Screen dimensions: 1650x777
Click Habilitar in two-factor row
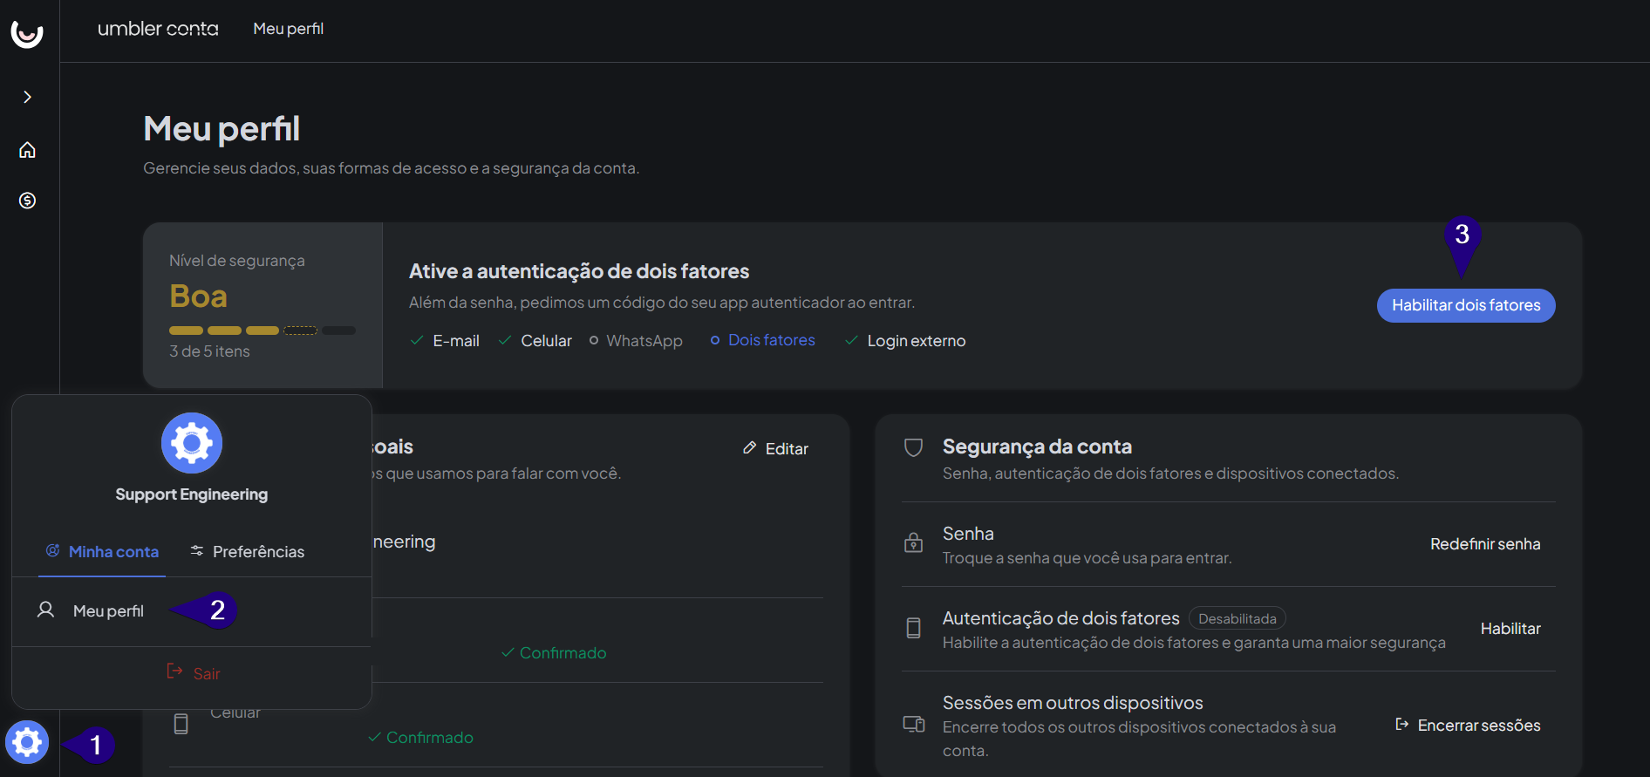(x=1510, y=629)
